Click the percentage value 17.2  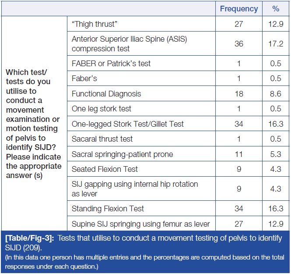click(276, 44)
